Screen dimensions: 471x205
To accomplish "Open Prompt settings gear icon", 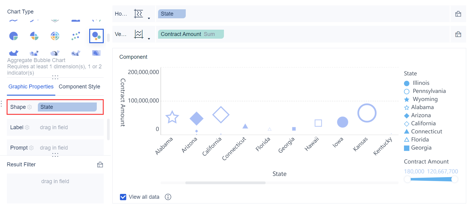I will coord(31,148).
